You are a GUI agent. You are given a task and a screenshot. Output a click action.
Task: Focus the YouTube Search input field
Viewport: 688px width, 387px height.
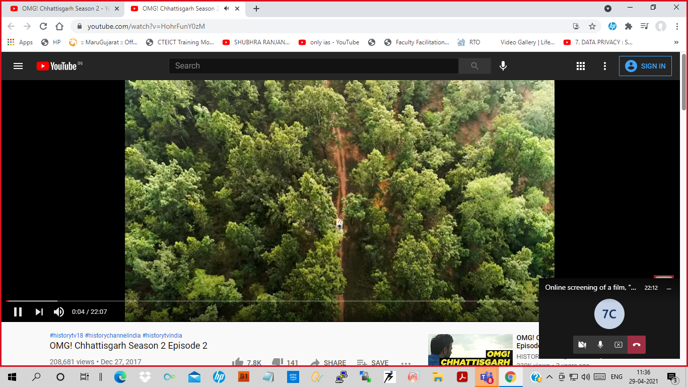(313, 66)
